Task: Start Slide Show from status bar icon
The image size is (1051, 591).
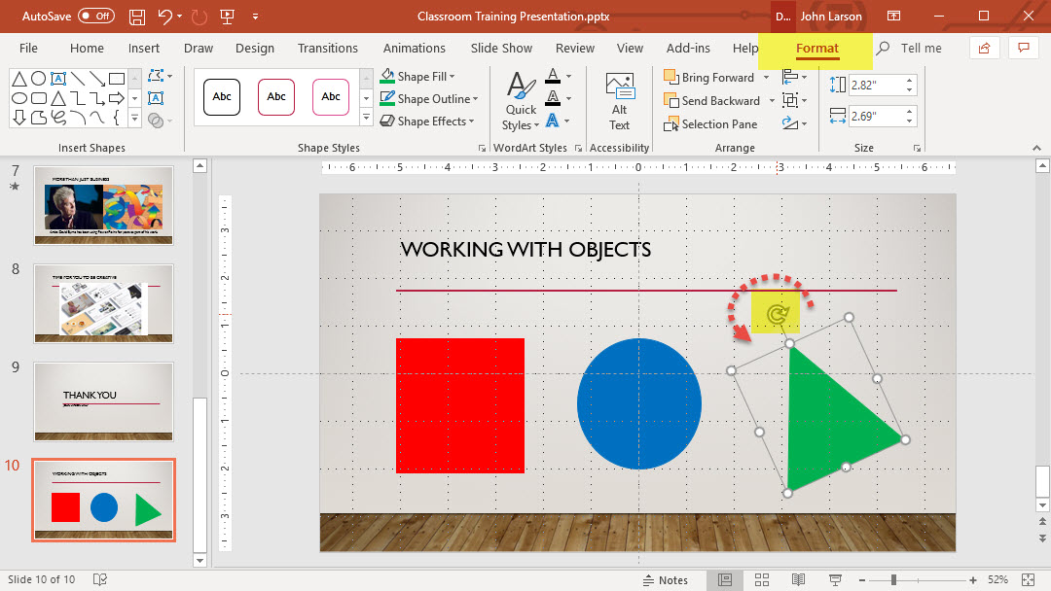Action: 834,580
